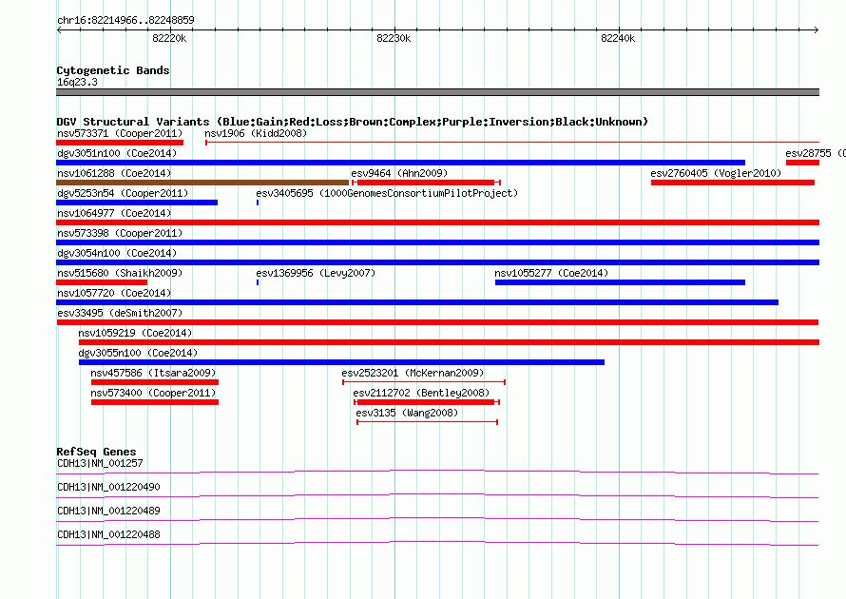
Task: Click esv3405695 1000GenomesConsortiumPilotProject label
Action: click(x=387, y=193)
